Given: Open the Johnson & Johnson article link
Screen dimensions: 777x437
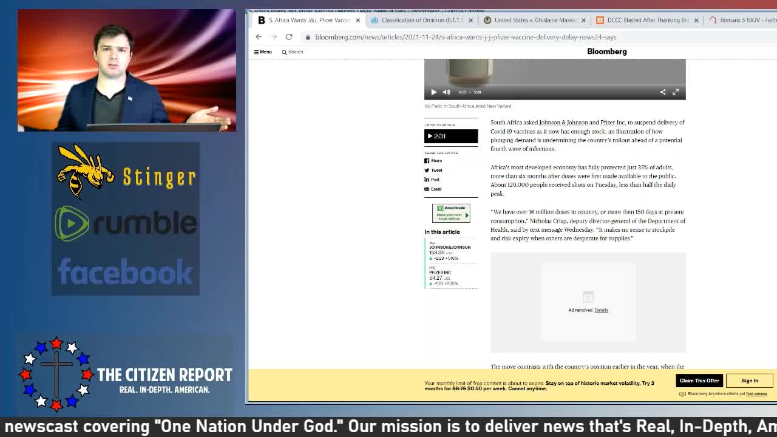Looking at the screenshot, I should tap(563, 123).
